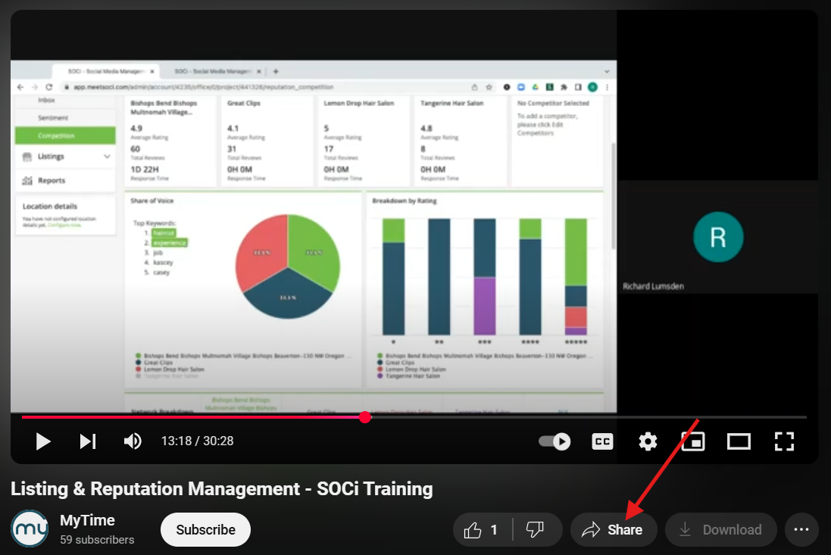Click the browser tab list dropdown arrow
This screenshot has height=555, width=831.
click(x=607, y=71)
